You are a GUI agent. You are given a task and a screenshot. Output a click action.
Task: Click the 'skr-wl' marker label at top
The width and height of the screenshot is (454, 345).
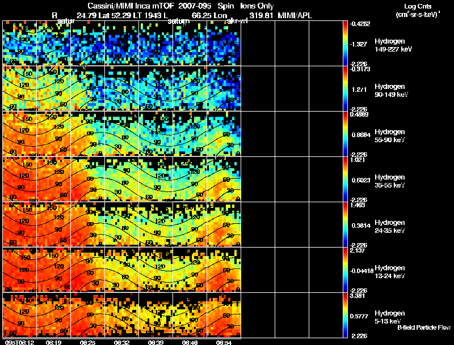tap(237, 21)
